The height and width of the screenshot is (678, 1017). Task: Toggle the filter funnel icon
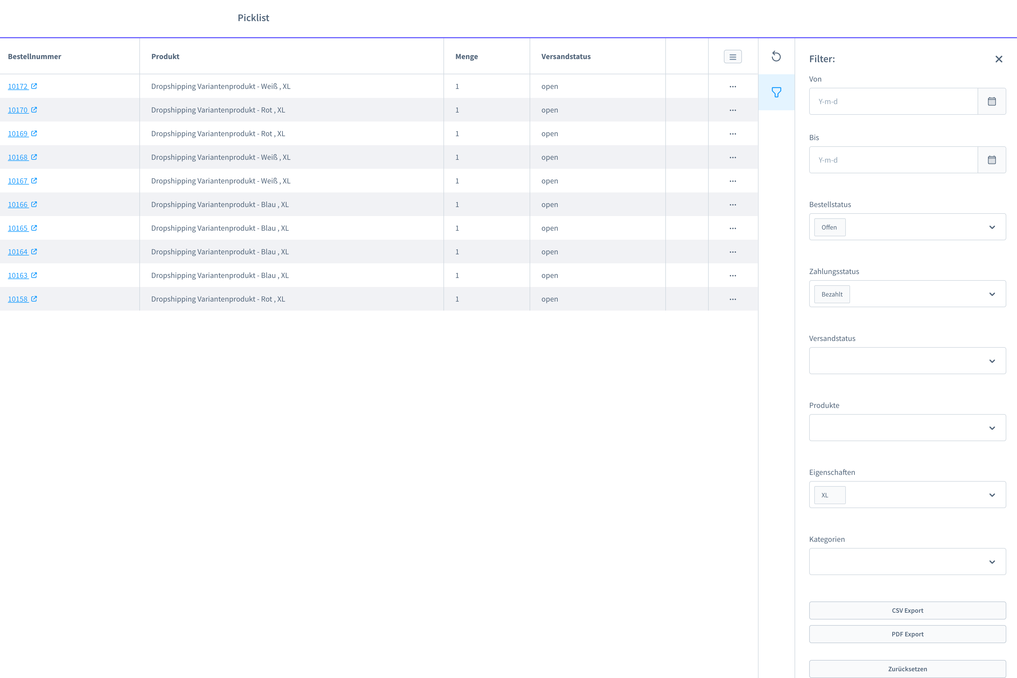776,92
